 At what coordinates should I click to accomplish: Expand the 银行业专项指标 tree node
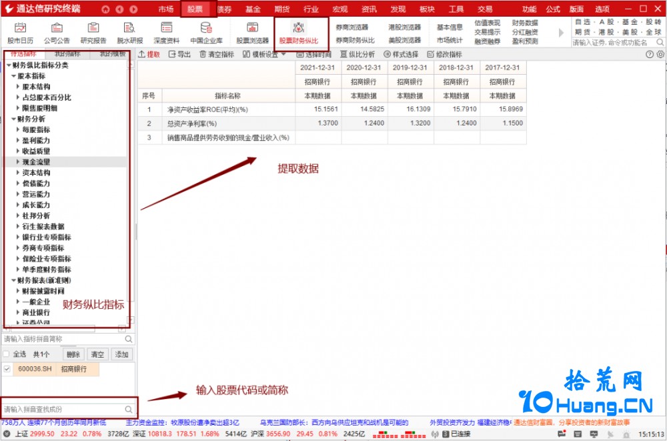[18, 237]
